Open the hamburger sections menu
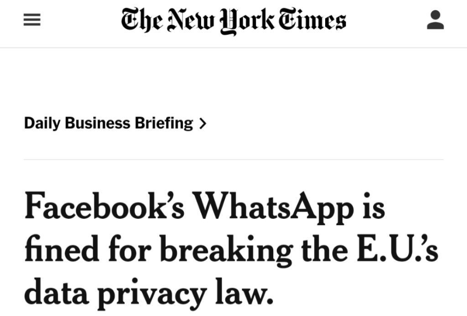Viewport: 467px width, 316px height. tap(32, 21)
